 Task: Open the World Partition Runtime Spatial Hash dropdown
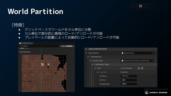[x=137, y=61]
